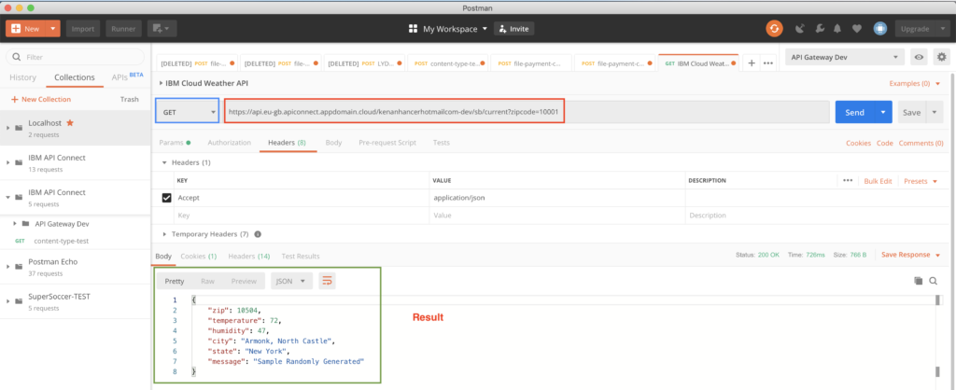Click the Import button
The height and width of the screenshot is (390, 956).
[83, 29]
